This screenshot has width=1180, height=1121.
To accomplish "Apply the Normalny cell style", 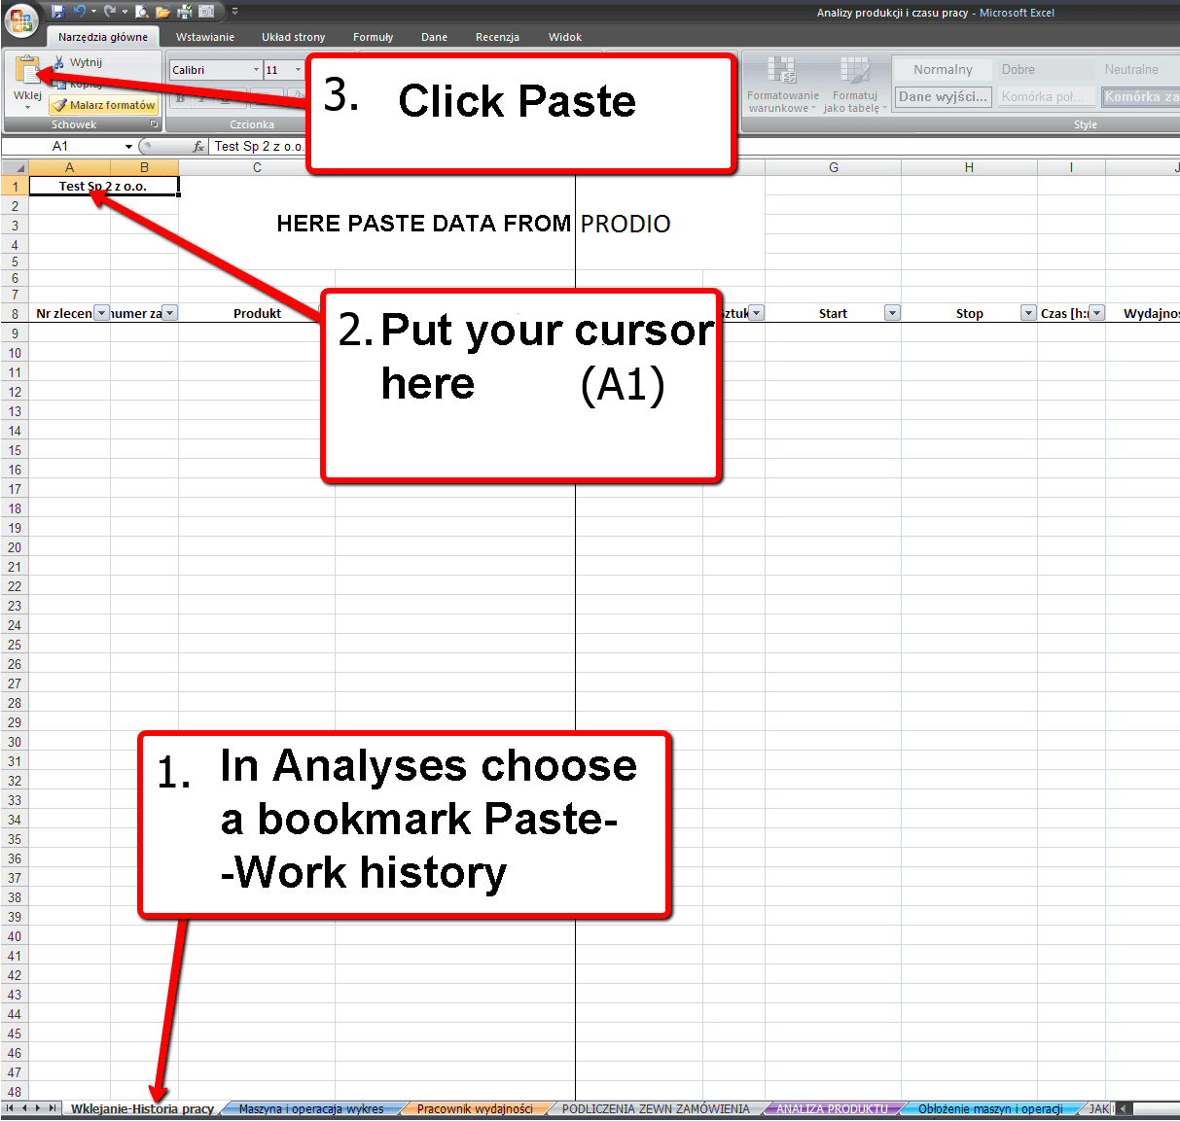I will (942, 69).
